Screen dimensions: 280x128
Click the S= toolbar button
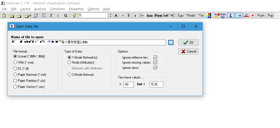coord(142,15)
